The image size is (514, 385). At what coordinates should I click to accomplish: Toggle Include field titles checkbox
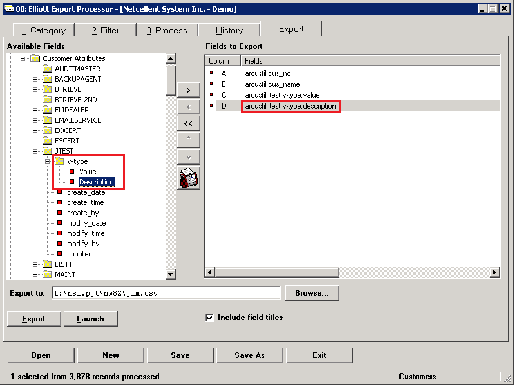point(209,318)
